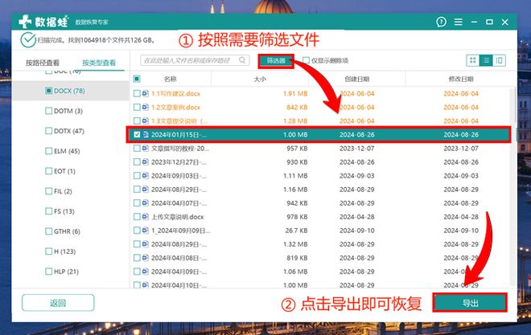Image resolution: width=531 pixels, height=335 pixels.
Task: Click the 2024-09-10 modified date cell
Action: coord(461,231)
